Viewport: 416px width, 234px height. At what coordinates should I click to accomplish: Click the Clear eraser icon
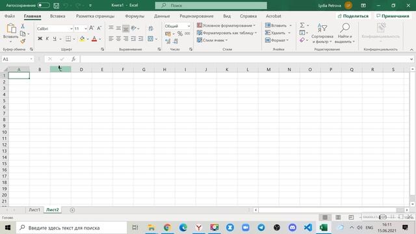click(x=302, y=40)
